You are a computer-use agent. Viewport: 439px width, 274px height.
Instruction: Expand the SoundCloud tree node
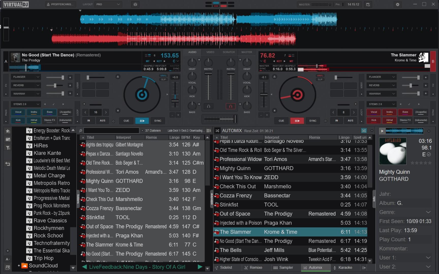pyautogui.click(x=19, y=266)
